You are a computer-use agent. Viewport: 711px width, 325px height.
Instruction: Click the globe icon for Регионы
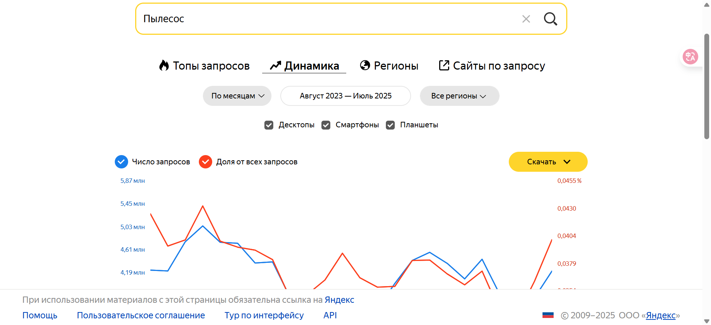pos(365,65)
